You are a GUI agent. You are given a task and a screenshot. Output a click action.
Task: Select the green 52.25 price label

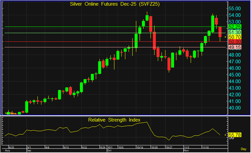pyautogui.click(x=235, y=27)
